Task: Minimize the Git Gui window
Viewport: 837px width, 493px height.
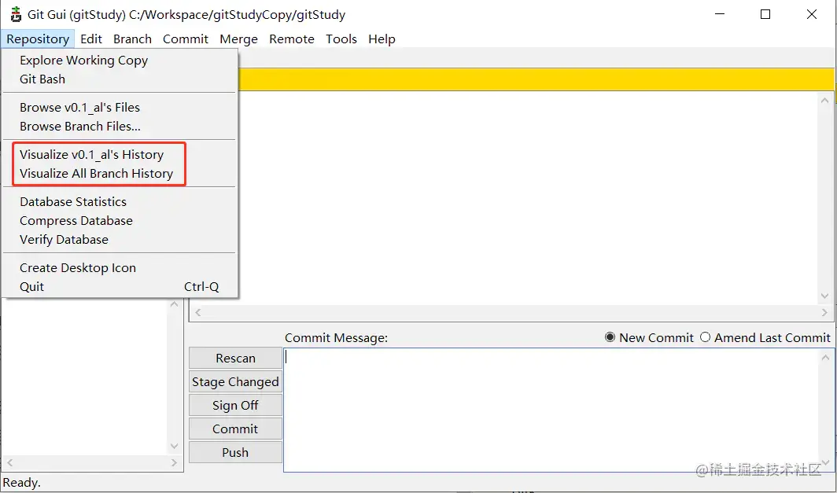Action: (x=720, y=14)
